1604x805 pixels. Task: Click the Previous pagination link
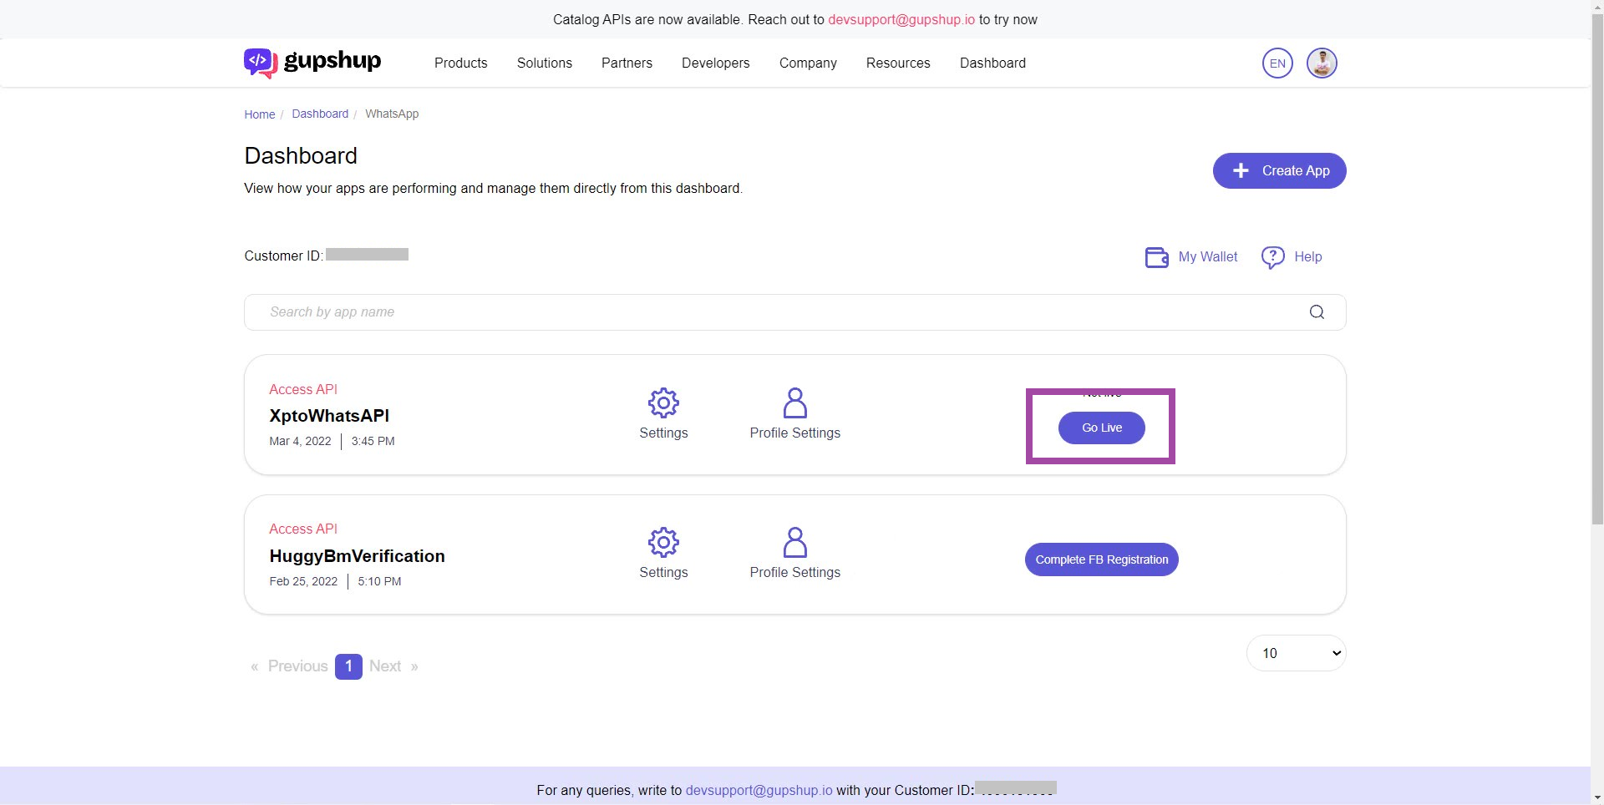(297, 666)
